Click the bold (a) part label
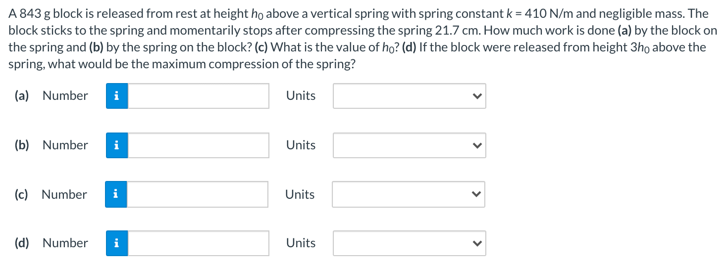This screenshot has height=268, width=728. [x=21, y=96]
